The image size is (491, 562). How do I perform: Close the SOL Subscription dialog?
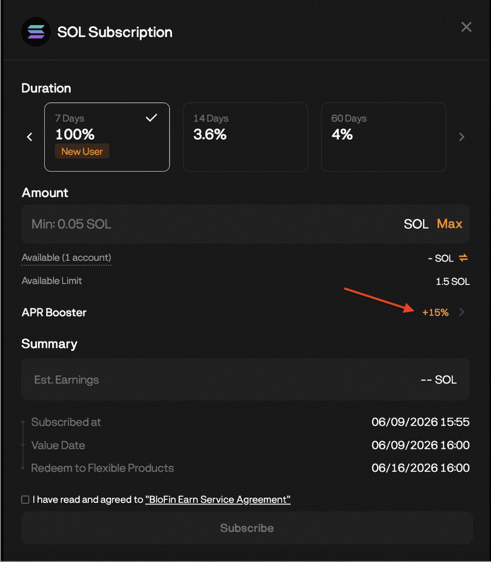point(466,27)
